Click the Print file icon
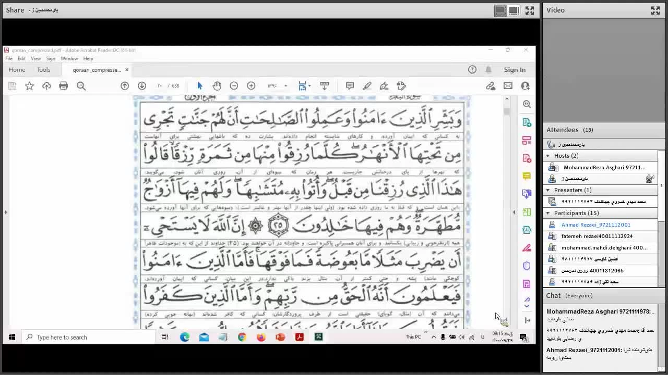 coord(63,86)
